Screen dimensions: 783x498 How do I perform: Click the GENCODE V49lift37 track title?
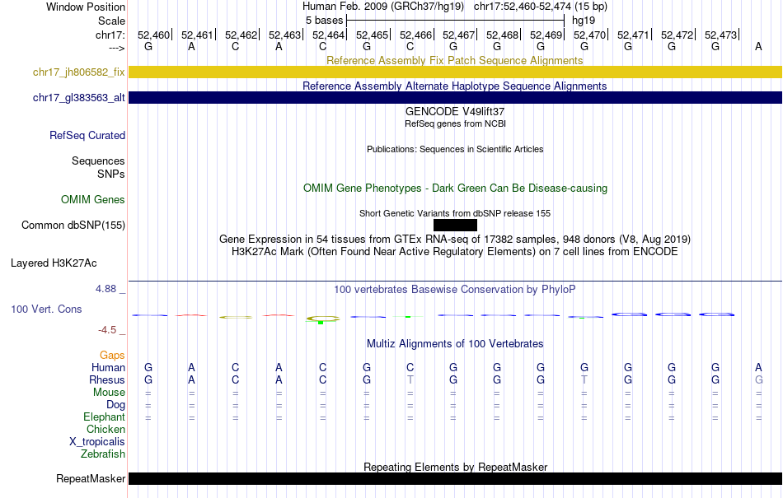click(455, 111)
